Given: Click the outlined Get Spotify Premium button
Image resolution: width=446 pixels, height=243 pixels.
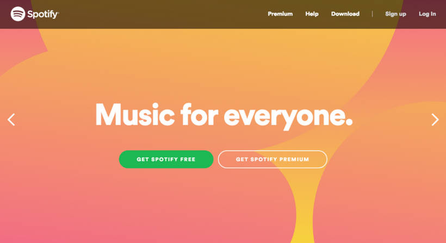Looking at the screenshot, I should click(x=272, y=159).
